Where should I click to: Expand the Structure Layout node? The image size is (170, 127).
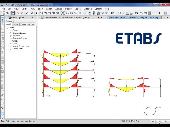click(x=11, y=33)
